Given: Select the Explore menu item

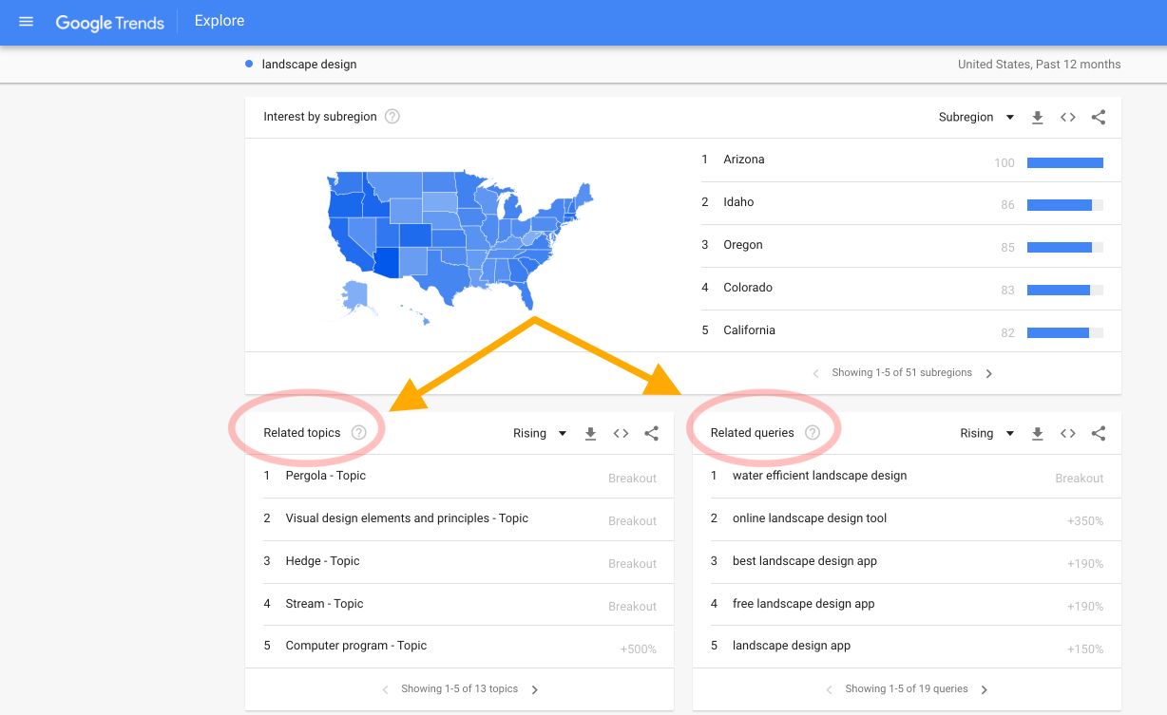Looking at the screenshot, I should pos(219,20).
